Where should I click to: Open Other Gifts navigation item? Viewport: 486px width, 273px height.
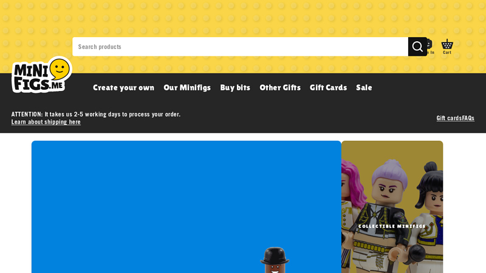[280, 87]
